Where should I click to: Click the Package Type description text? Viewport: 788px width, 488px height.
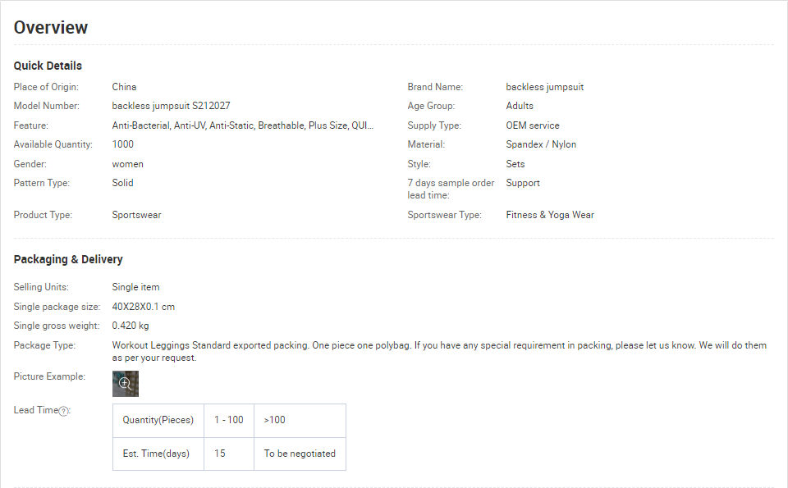440,351
